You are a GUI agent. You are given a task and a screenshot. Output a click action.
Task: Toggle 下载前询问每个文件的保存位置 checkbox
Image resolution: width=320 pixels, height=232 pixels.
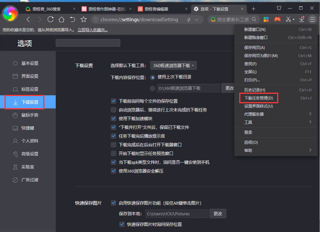(113, 101)
